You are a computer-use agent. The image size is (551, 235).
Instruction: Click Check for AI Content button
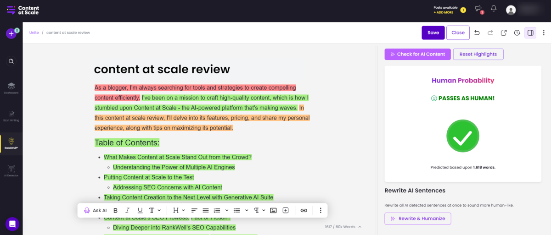tap(417, 54)
